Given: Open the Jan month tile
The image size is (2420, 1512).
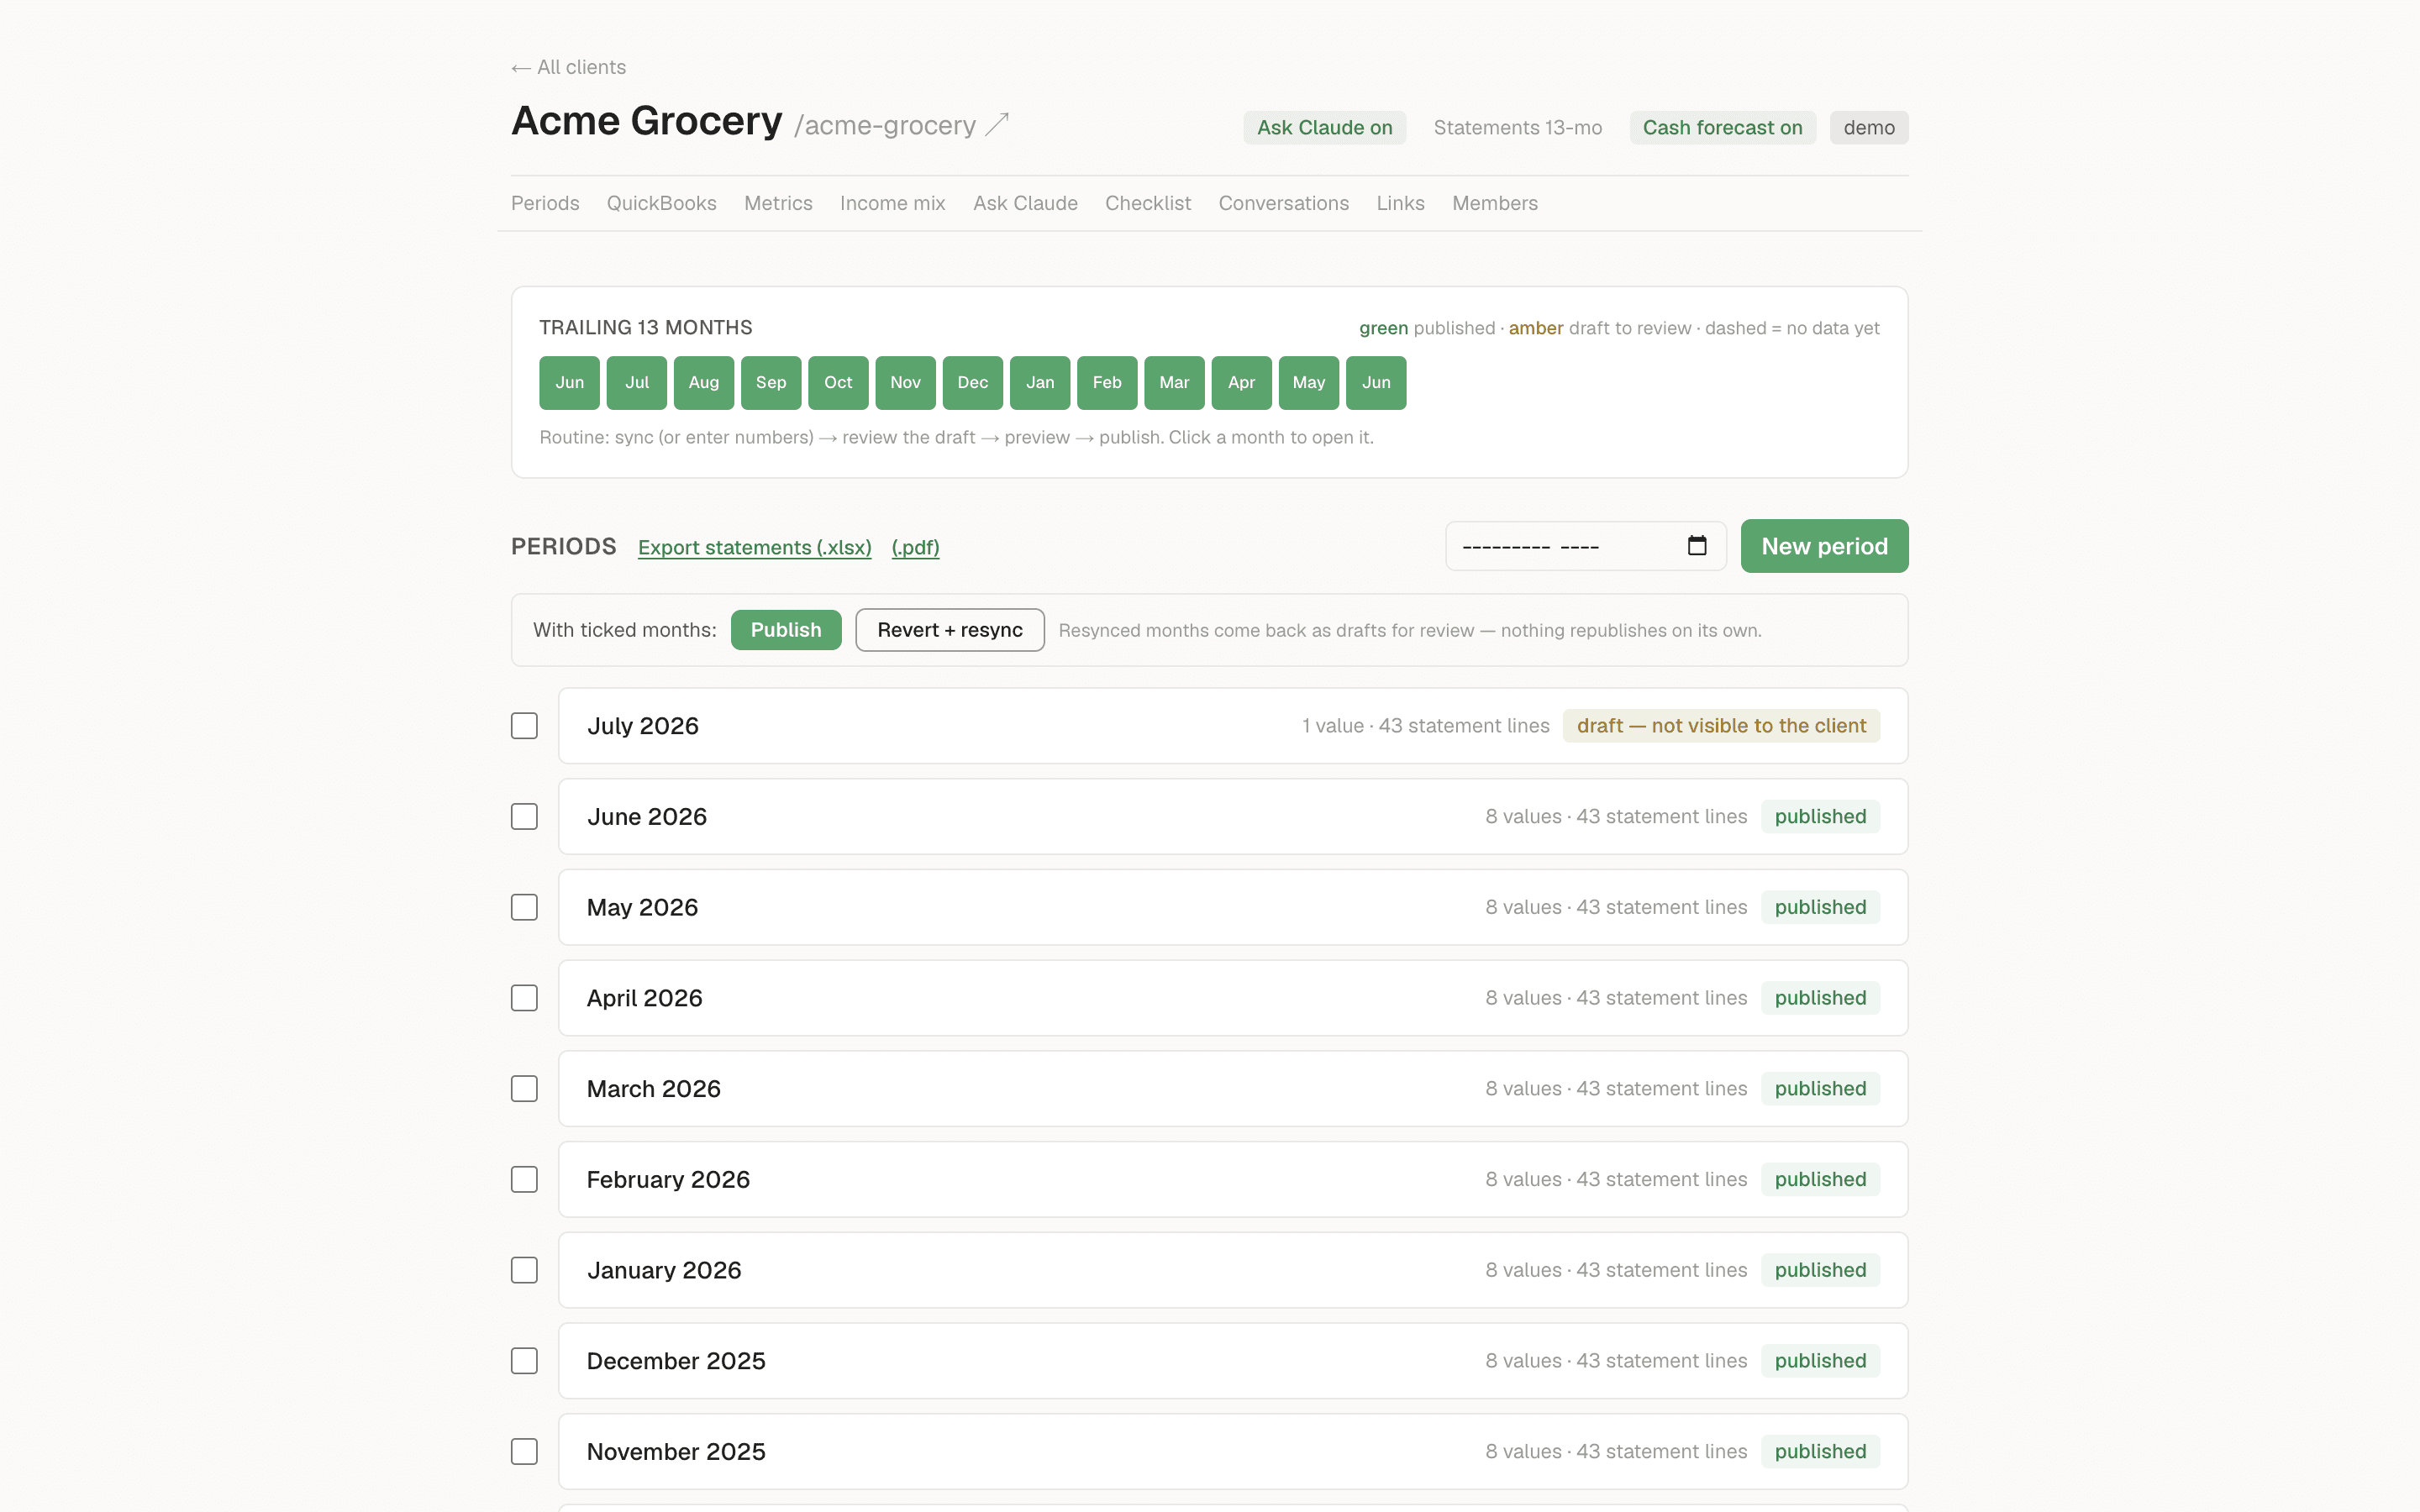Looking at the screenshot, I should [x=1040, y=383].
